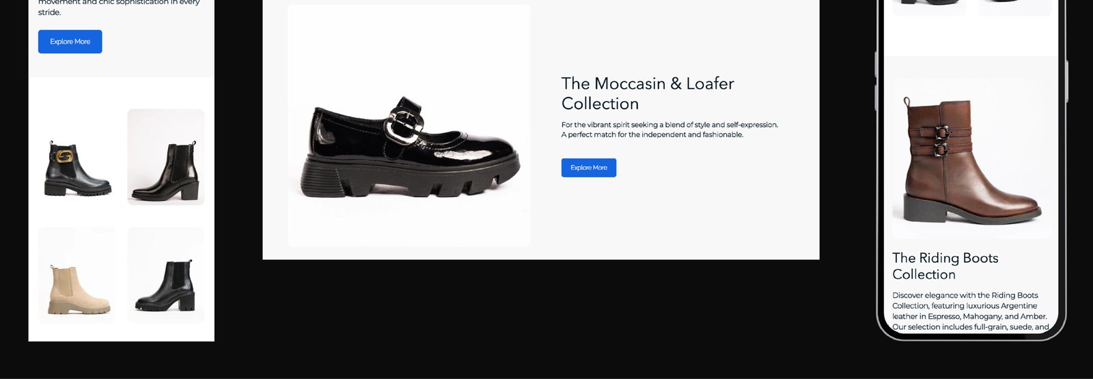
Task: Select the partial right shoe thumbnail atop phone screen
Action: tap(1015, 7)
